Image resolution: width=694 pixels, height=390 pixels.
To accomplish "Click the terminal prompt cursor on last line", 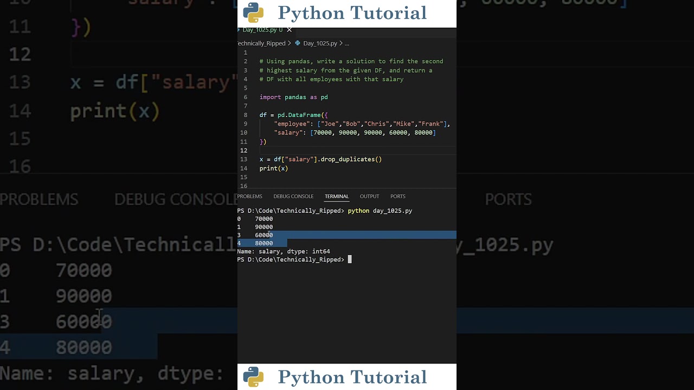I will click(350, 259).
